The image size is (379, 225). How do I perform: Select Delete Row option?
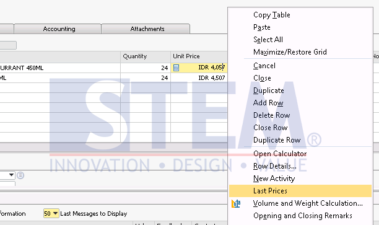300,115
